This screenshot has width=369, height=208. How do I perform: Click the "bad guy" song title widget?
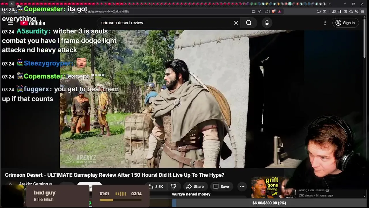(45, 193)
